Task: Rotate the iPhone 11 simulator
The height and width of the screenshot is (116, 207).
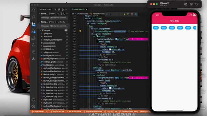Action: point(196,4)
